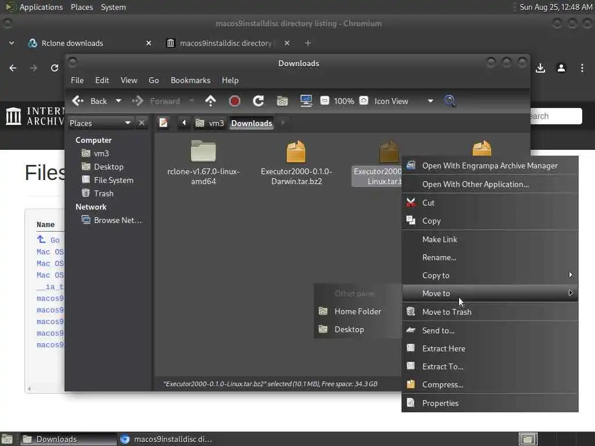The width and height of the screenshot is (595, 446).
Task: Choose Make Link in context menu
Action: [x=490, y=240]
